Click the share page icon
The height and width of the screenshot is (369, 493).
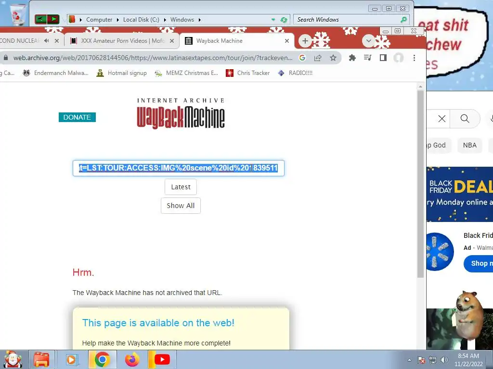pyautogui.click(x=318, y=58)
